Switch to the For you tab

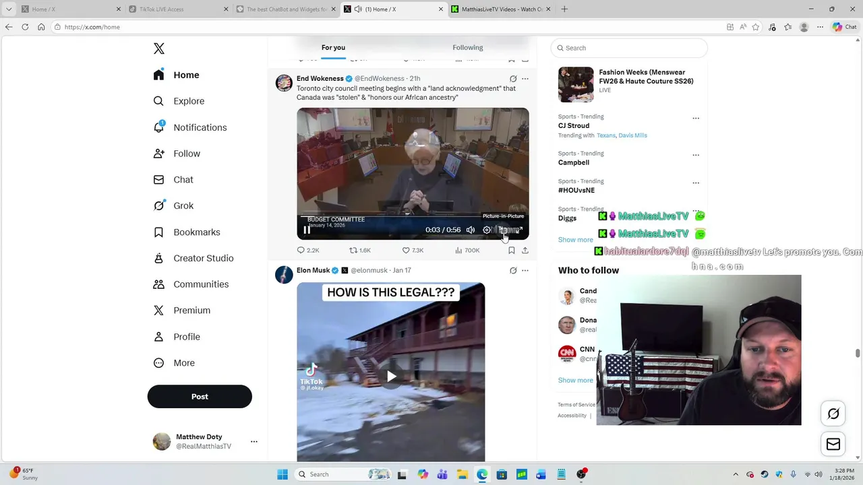tap(333, 47)
